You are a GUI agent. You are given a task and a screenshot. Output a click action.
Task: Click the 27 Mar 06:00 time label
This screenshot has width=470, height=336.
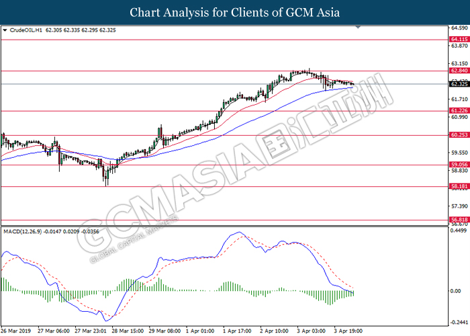53,331
